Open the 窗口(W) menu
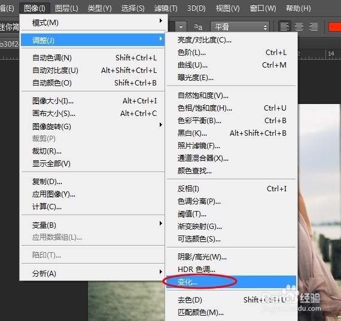 pos(263,8)
